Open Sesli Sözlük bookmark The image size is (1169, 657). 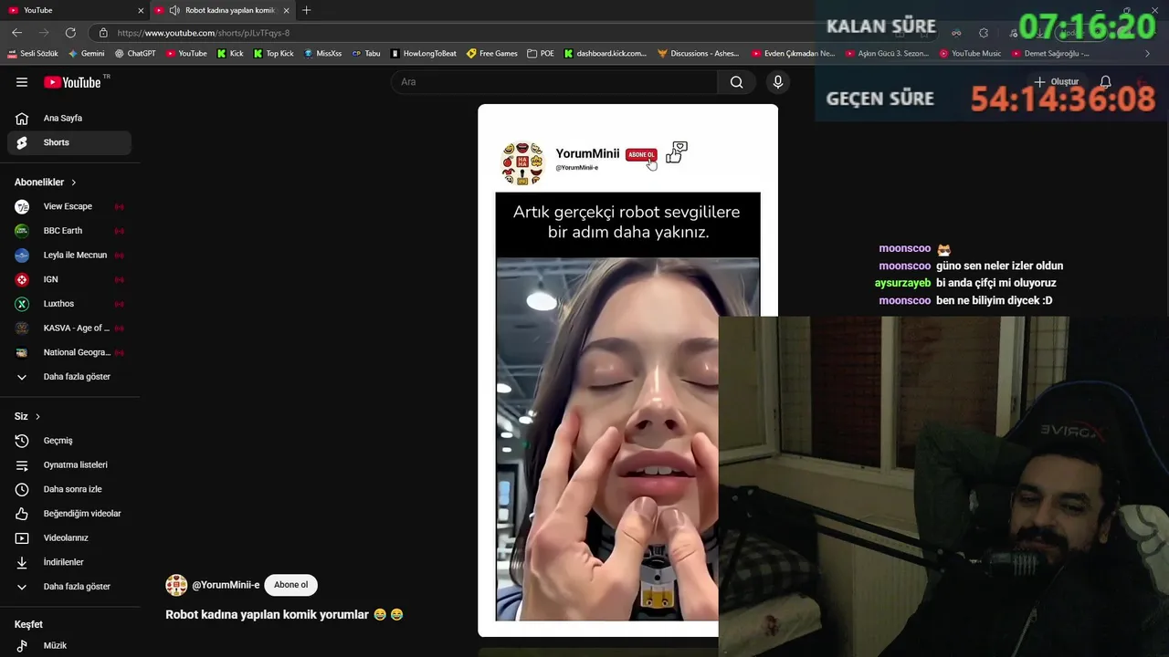[x=33, y=54]
